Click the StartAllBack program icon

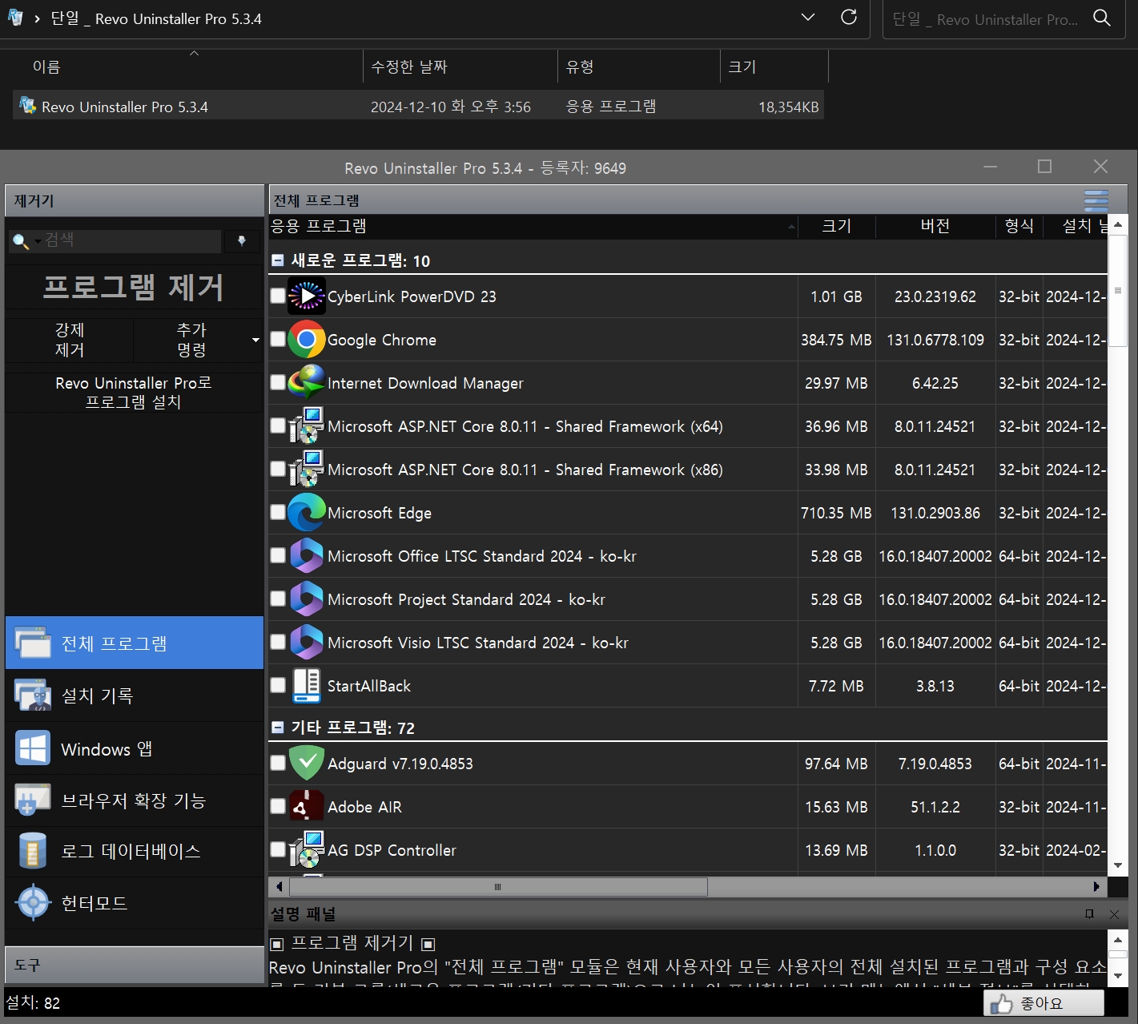(x=307, y=686)
